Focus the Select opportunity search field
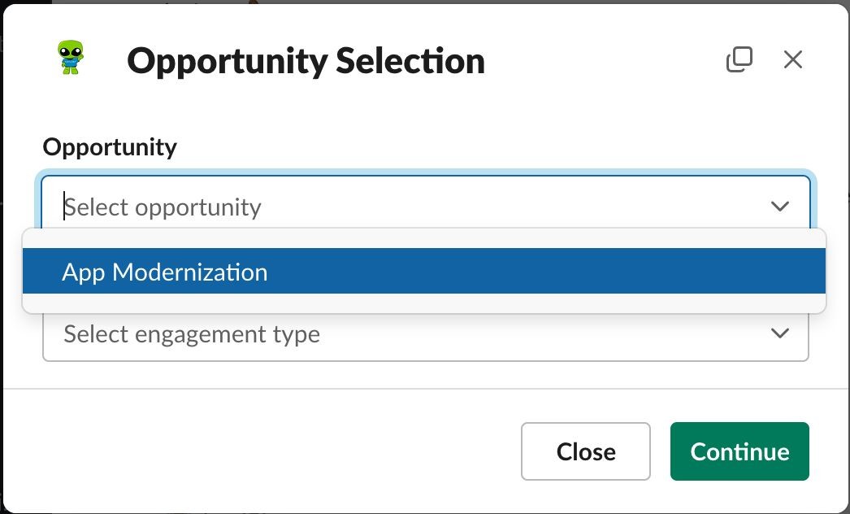Screen dimensions: 850x514 pos(426,207)
